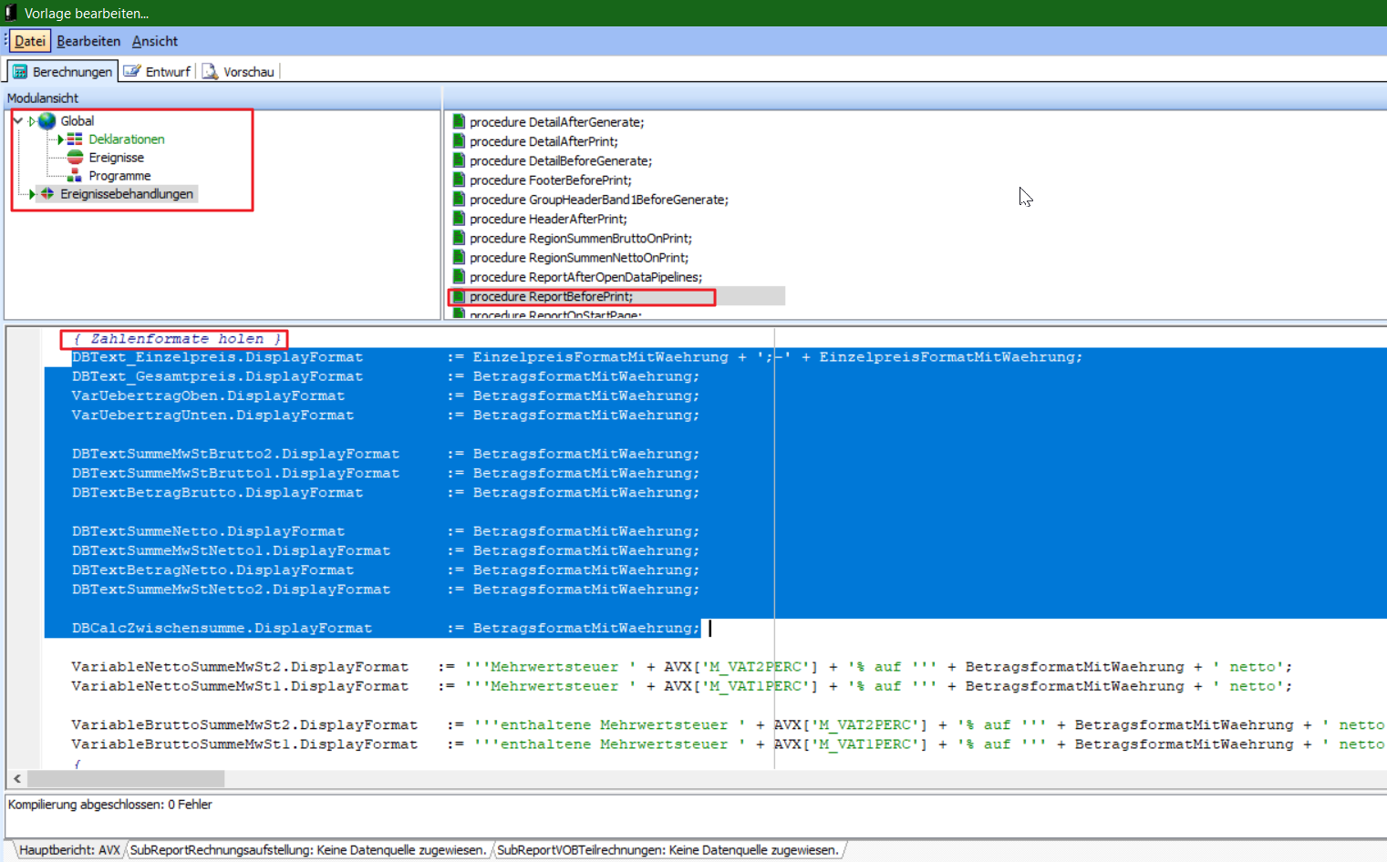Select Ereignisse tree item label

[x=116, y=158]
